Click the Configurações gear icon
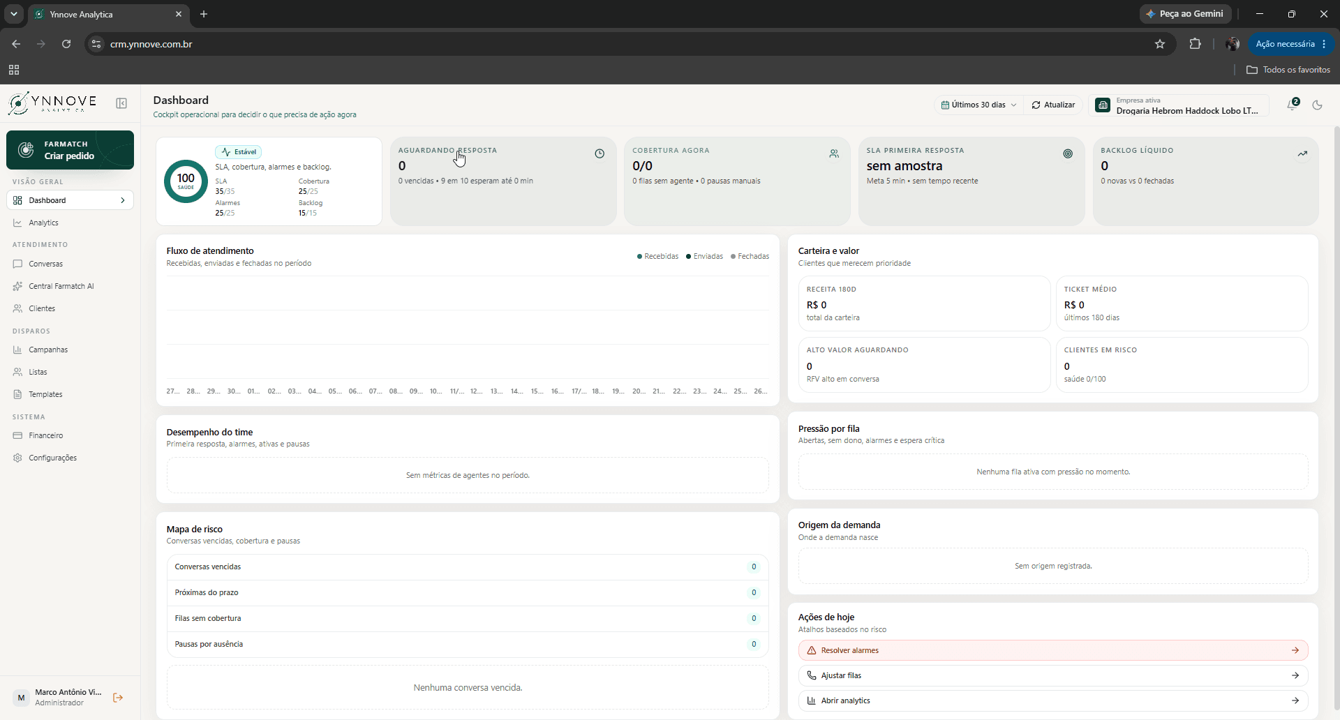Screen dimensions: 1340x720 (17, 458)
